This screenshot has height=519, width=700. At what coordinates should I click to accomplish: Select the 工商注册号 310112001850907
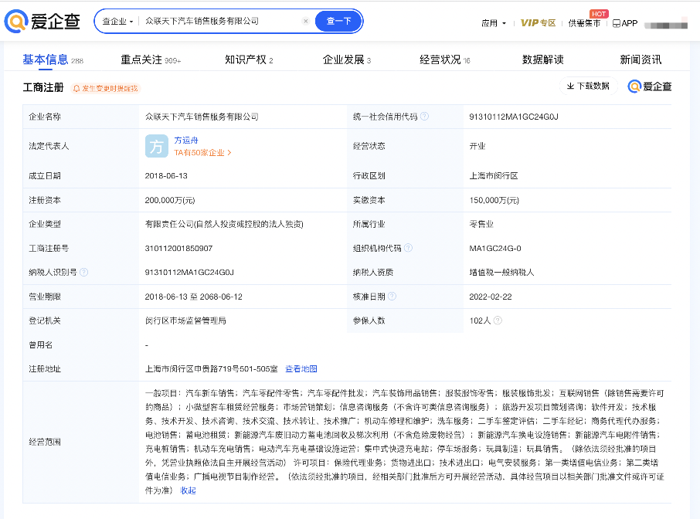tap(178, 248)
